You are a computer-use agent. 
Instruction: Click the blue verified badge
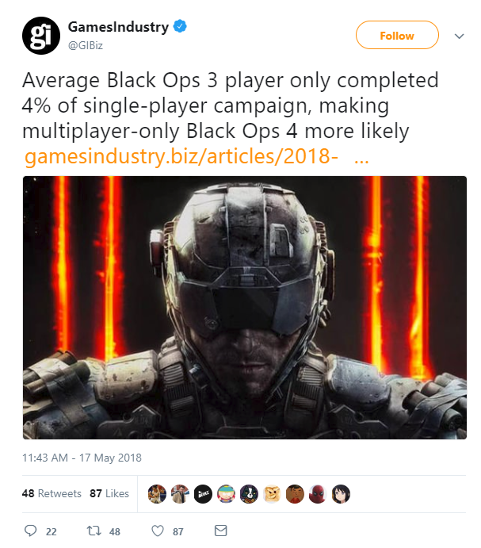[x=180, y=26]
